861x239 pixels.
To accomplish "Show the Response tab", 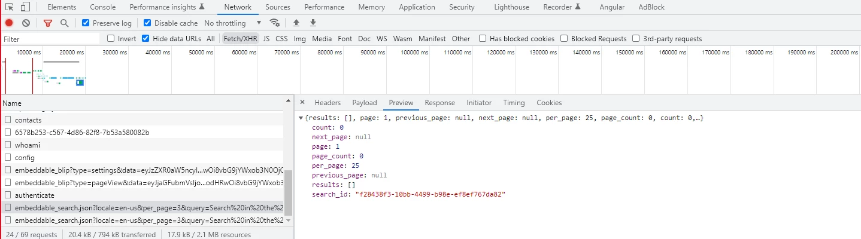I will point(440,103).
